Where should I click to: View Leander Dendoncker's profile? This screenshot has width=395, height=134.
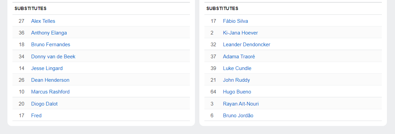tap(247, 45)
